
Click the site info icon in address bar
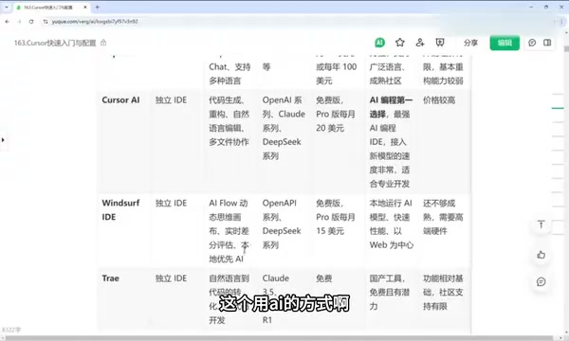tap(46, 22)
